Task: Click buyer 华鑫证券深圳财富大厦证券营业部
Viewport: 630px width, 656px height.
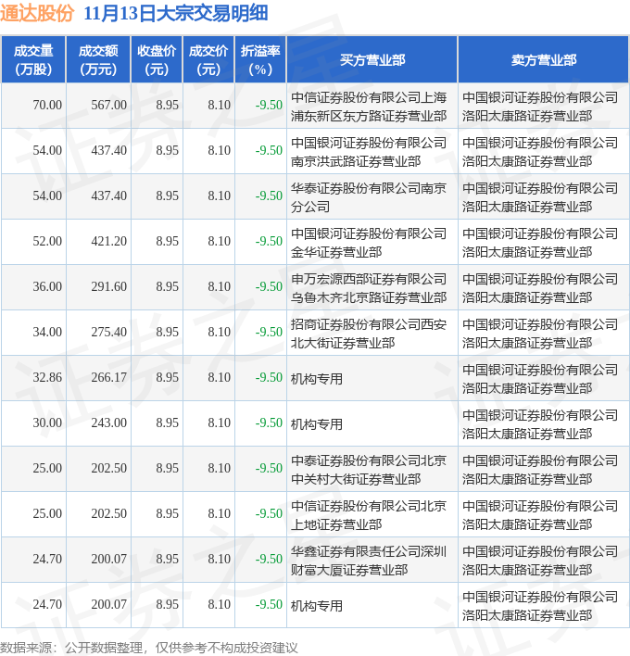Action: (369, 561)
